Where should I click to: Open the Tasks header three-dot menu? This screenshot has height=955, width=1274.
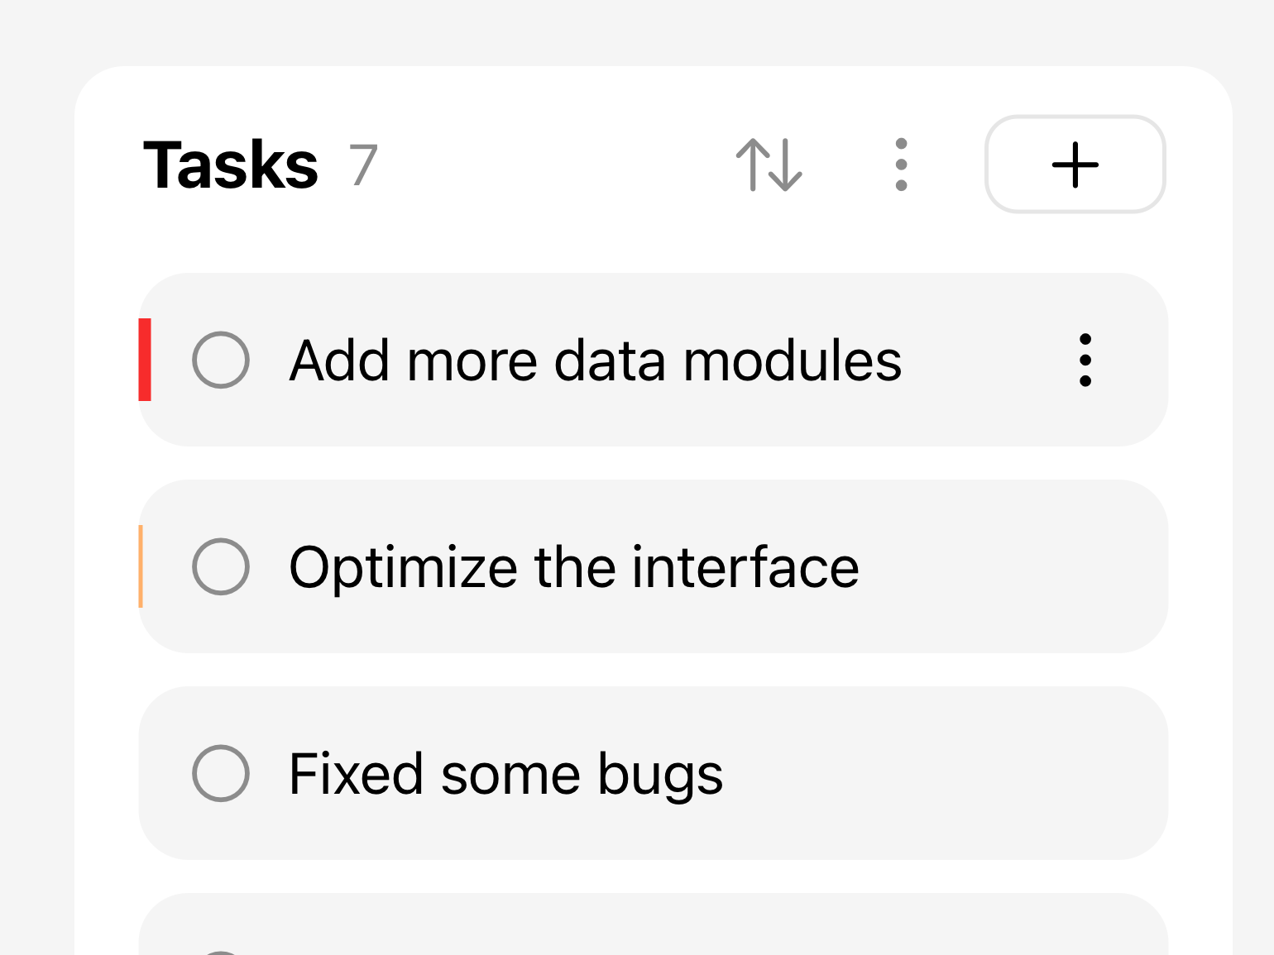(x=901, y=165)
